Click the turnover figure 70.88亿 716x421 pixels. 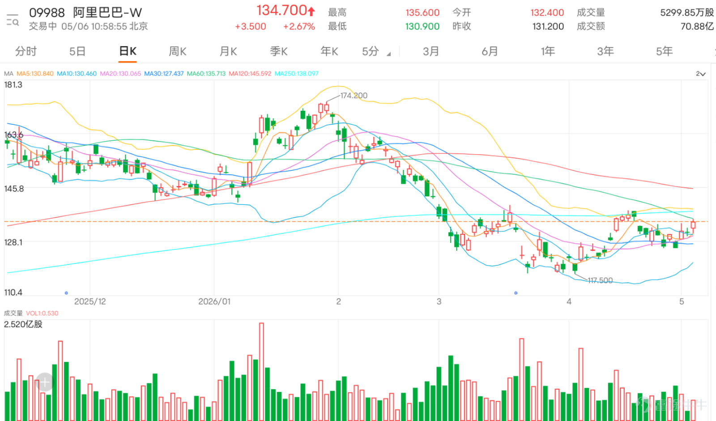tap(697, 26)
